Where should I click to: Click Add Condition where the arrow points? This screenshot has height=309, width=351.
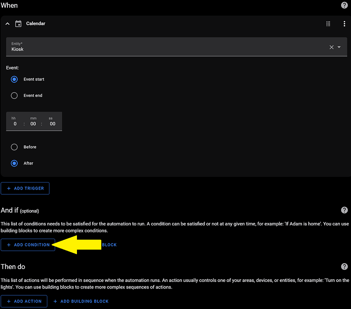[x=28, y=244]
